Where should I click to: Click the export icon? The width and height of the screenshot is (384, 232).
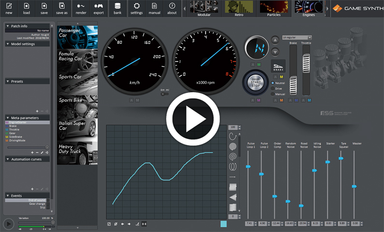[99, 6]
